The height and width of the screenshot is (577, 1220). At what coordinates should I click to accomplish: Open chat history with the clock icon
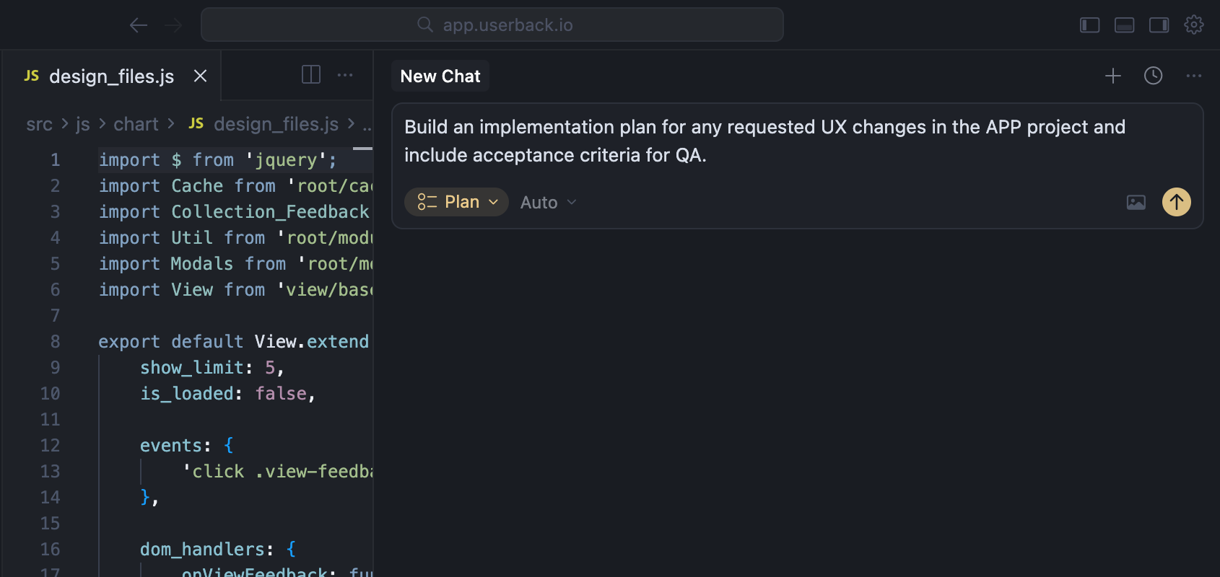pyautogui.click(x=1153, y=75)
